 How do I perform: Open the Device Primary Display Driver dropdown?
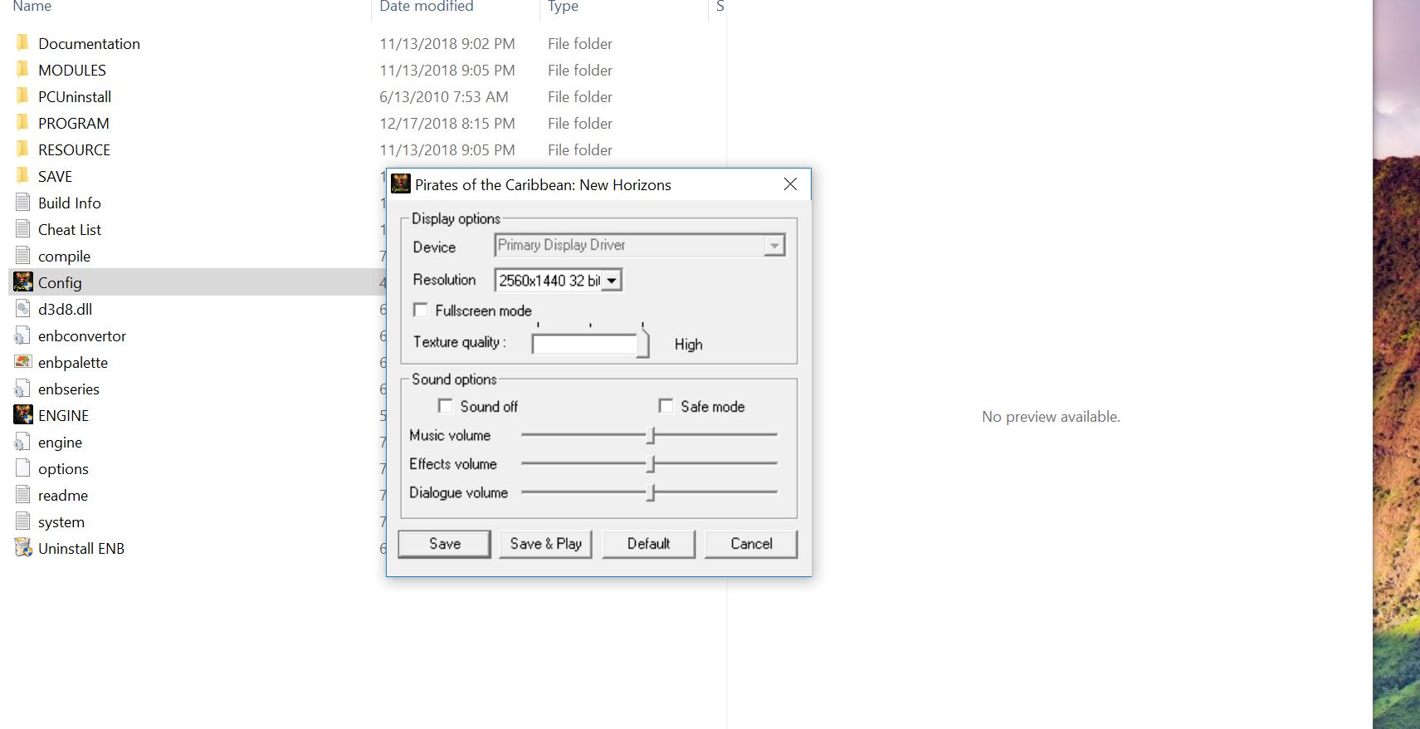[774, 246]
